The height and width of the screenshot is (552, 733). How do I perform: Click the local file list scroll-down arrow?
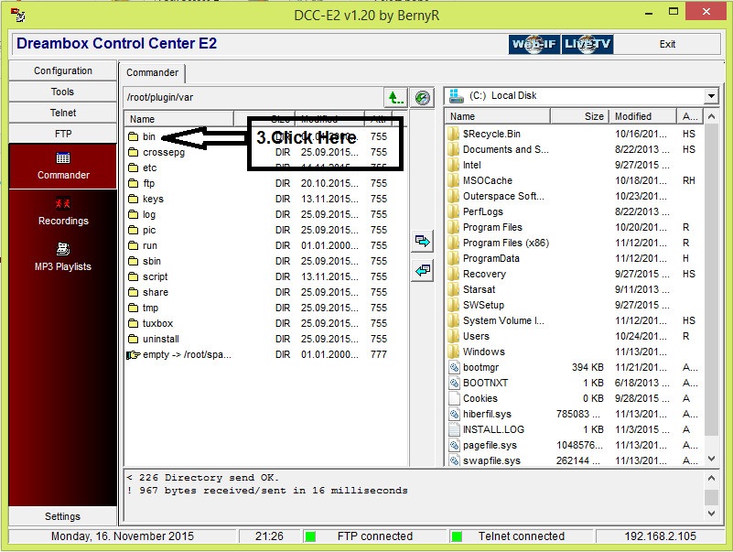coord(711,459)
